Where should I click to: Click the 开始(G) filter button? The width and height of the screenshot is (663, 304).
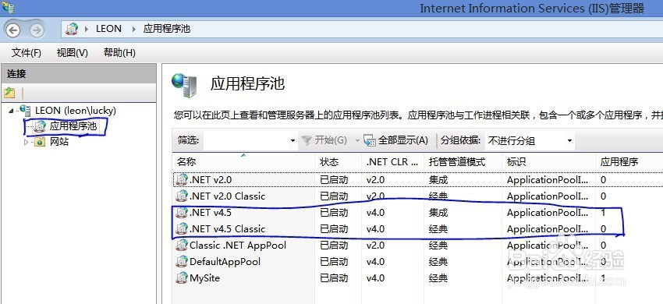pos(324,141)
